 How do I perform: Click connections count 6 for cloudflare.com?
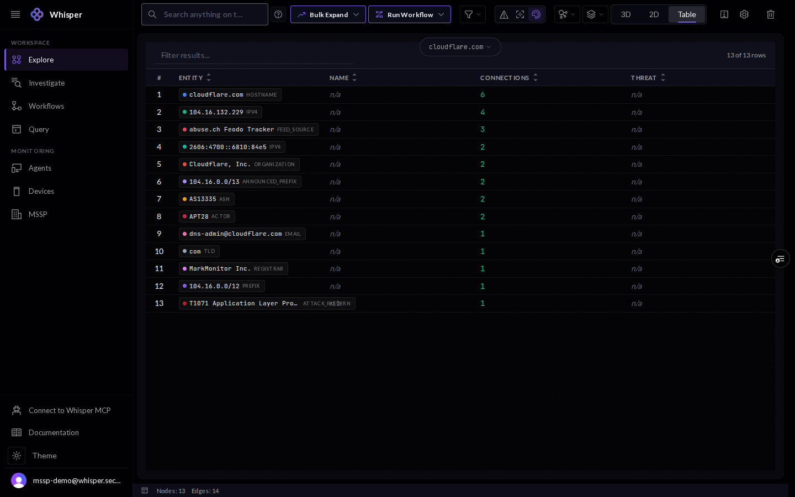click(483, 94)
